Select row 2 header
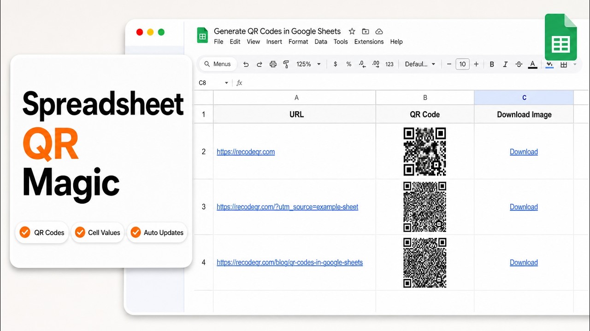The width and height of the screenshot is (590, 331). pyautogui.click(x=204, y=151)
